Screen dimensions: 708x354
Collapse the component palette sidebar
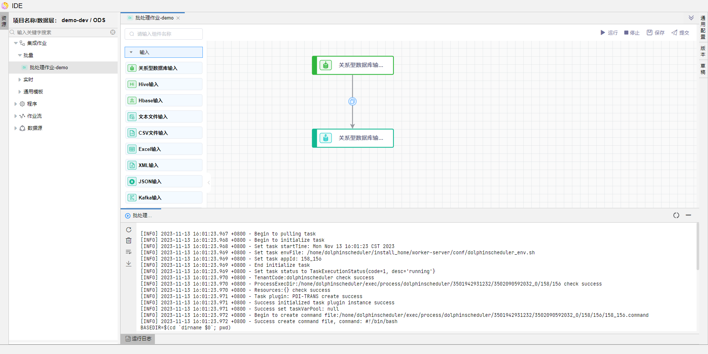[x=209, y=183]
